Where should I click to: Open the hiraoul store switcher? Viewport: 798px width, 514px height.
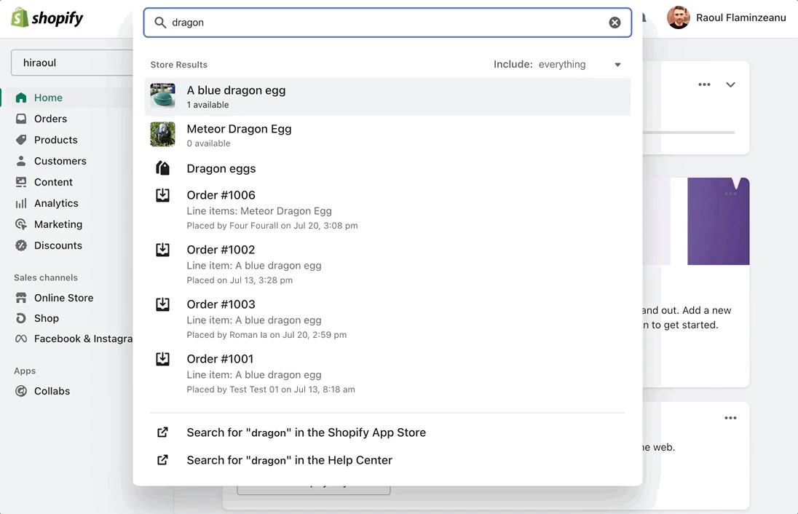pos(72,63)
